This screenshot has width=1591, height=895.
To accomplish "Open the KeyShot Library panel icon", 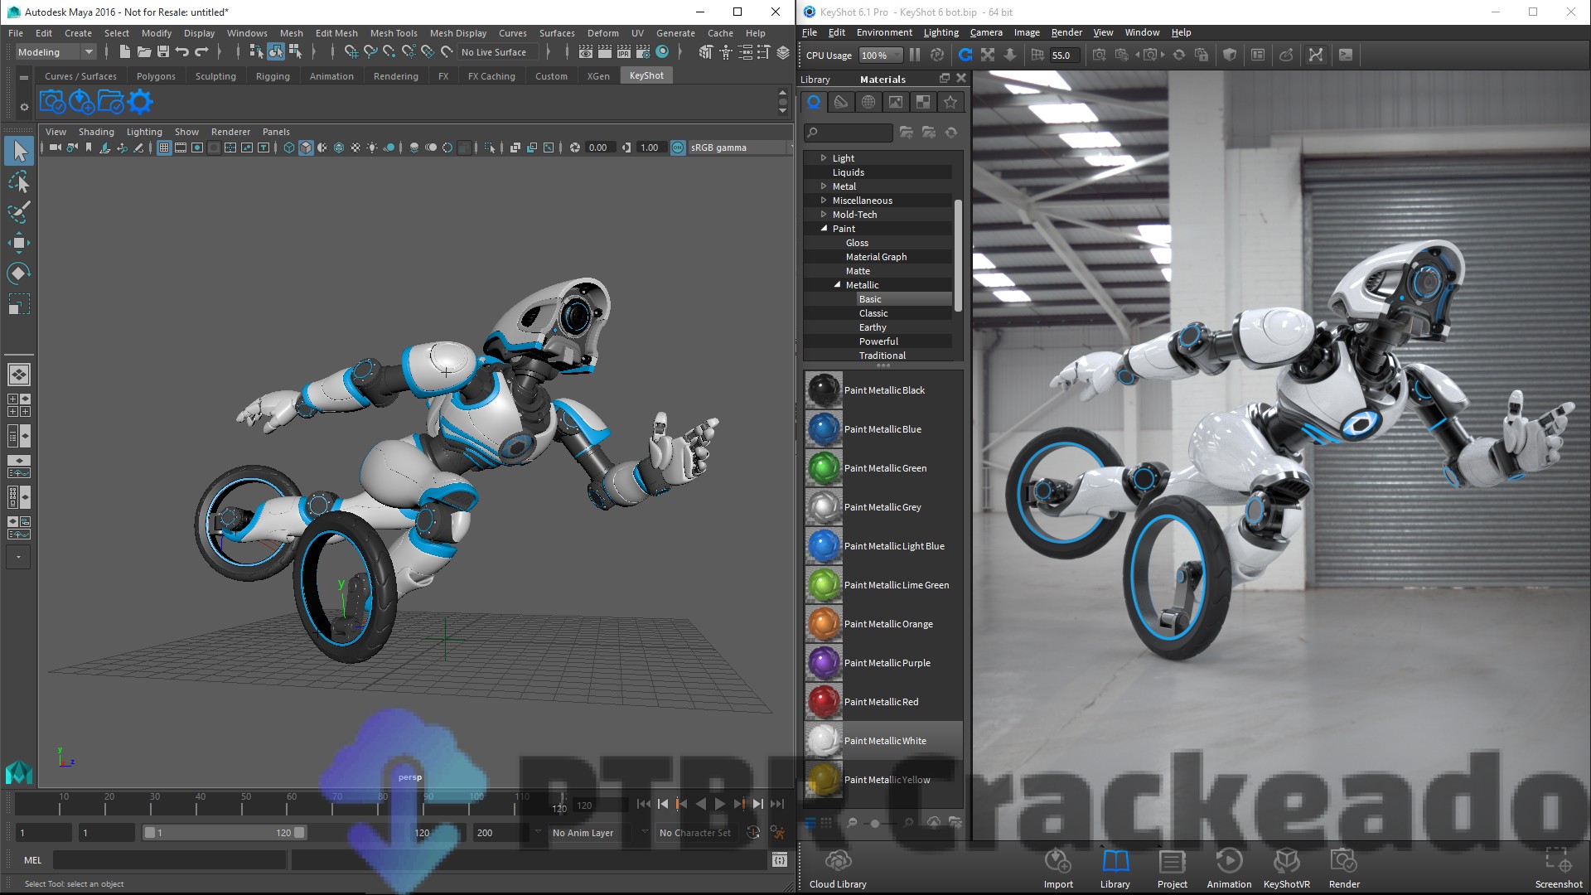I will click(1115, 868).
